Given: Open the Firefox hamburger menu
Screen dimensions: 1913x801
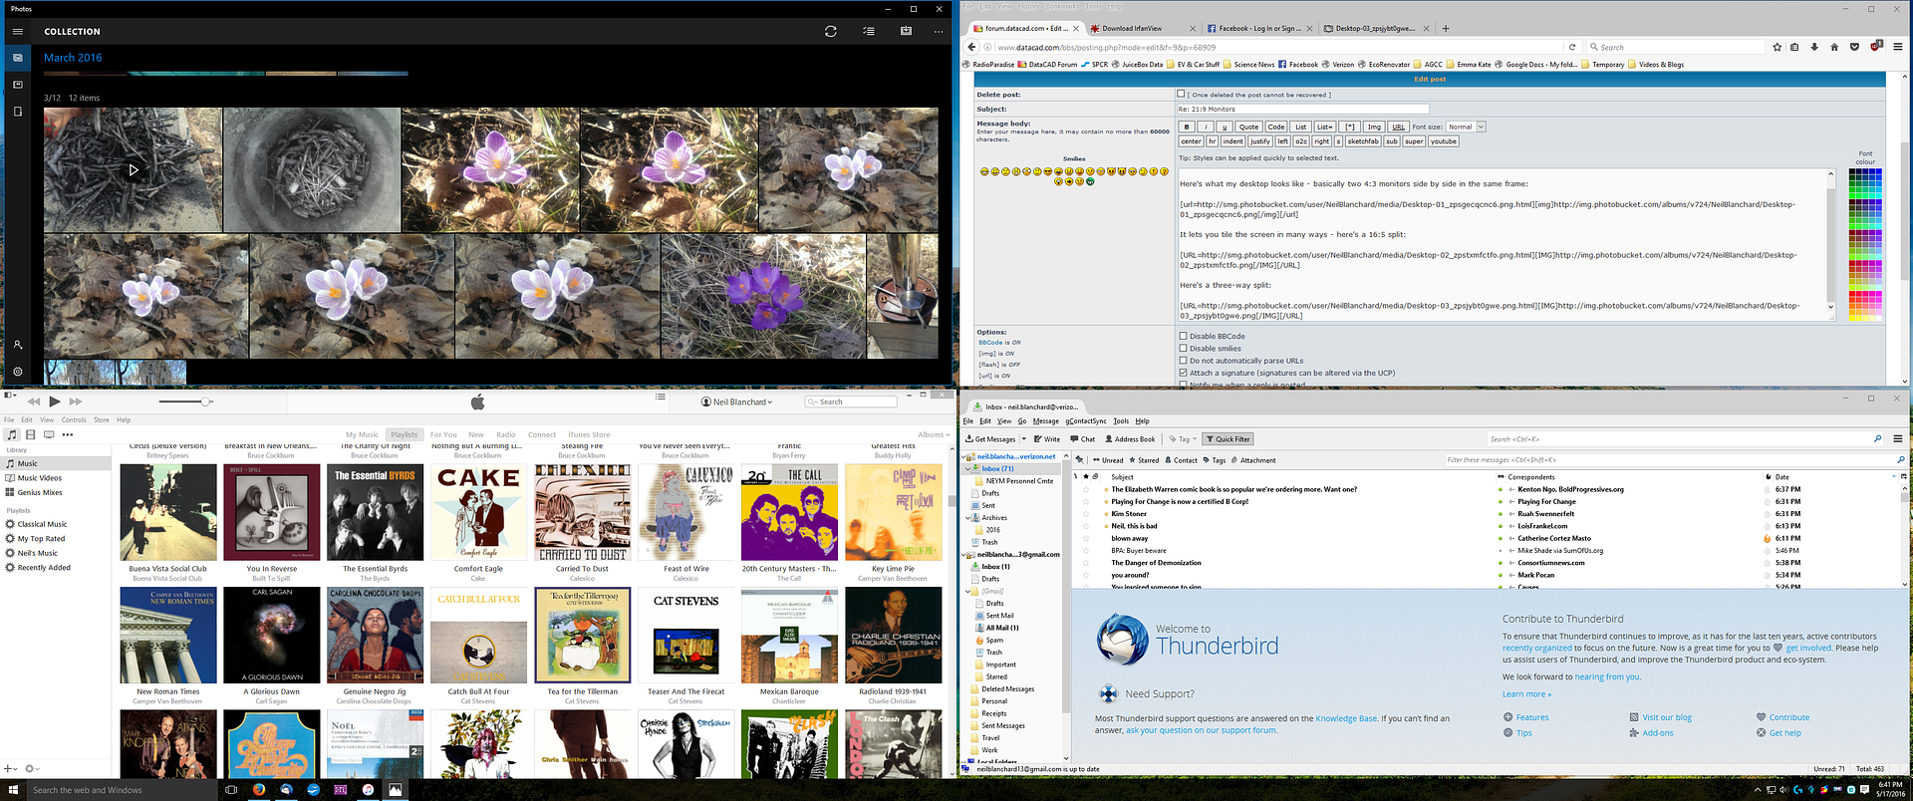Looking at the screenshot, I should point(1897,47).
